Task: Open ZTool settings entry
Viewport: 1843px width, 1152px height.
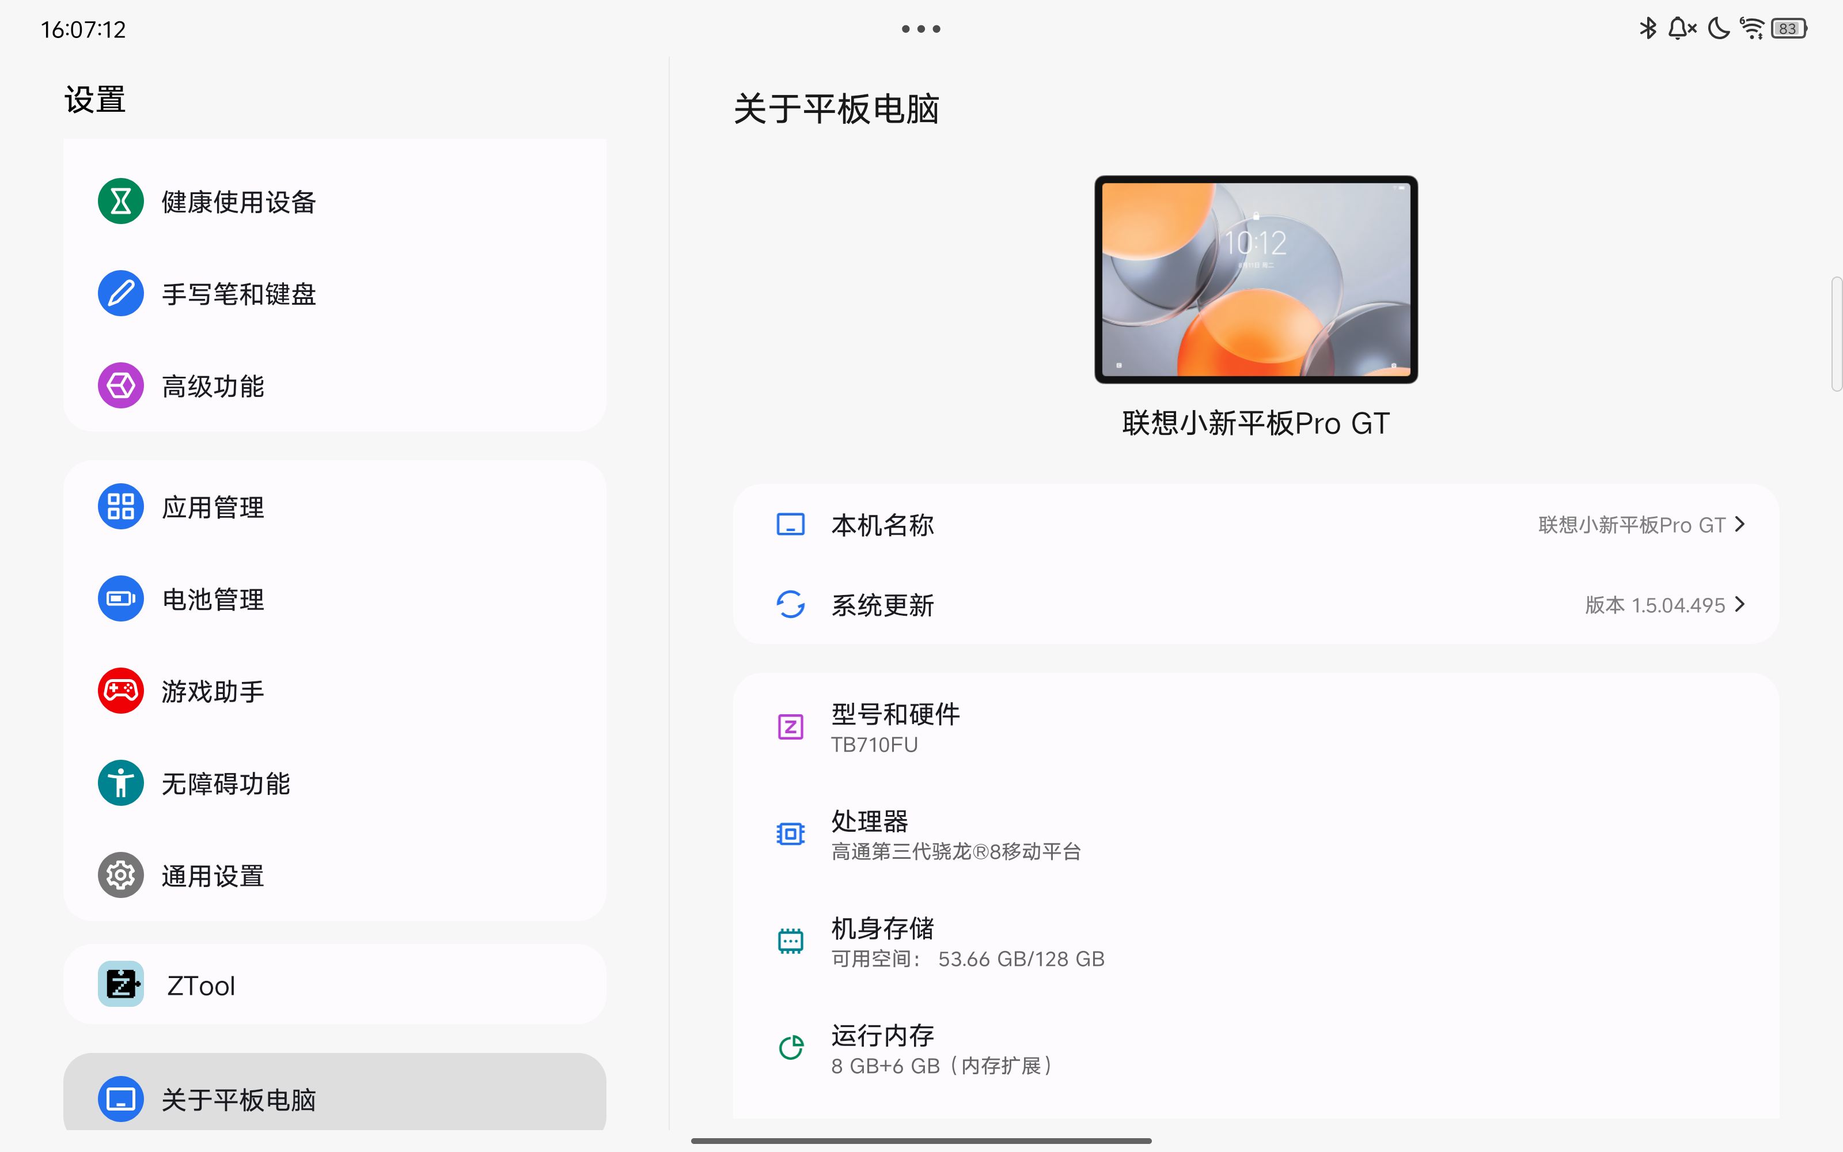Action: click(335, 984)
